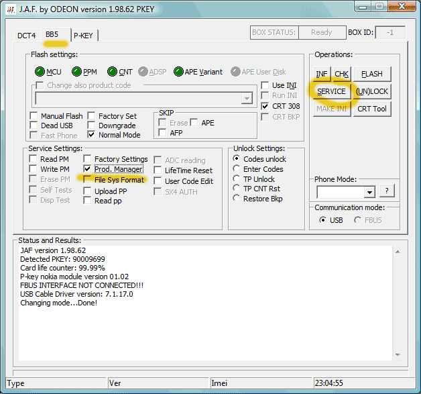Image resolution: width=421 pixels, height=394 pixels.
Task: Select the Enter Codes radio option
Action: 236,168
